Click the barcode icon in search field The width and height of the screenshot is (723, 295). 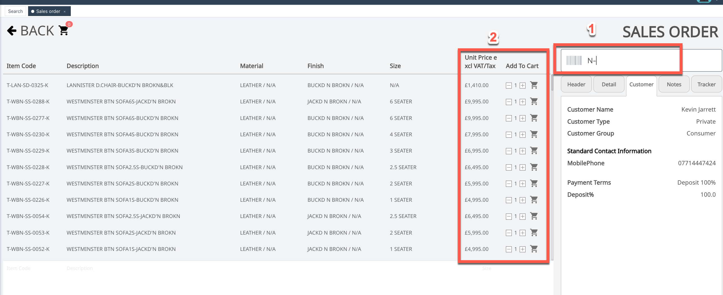574,60
